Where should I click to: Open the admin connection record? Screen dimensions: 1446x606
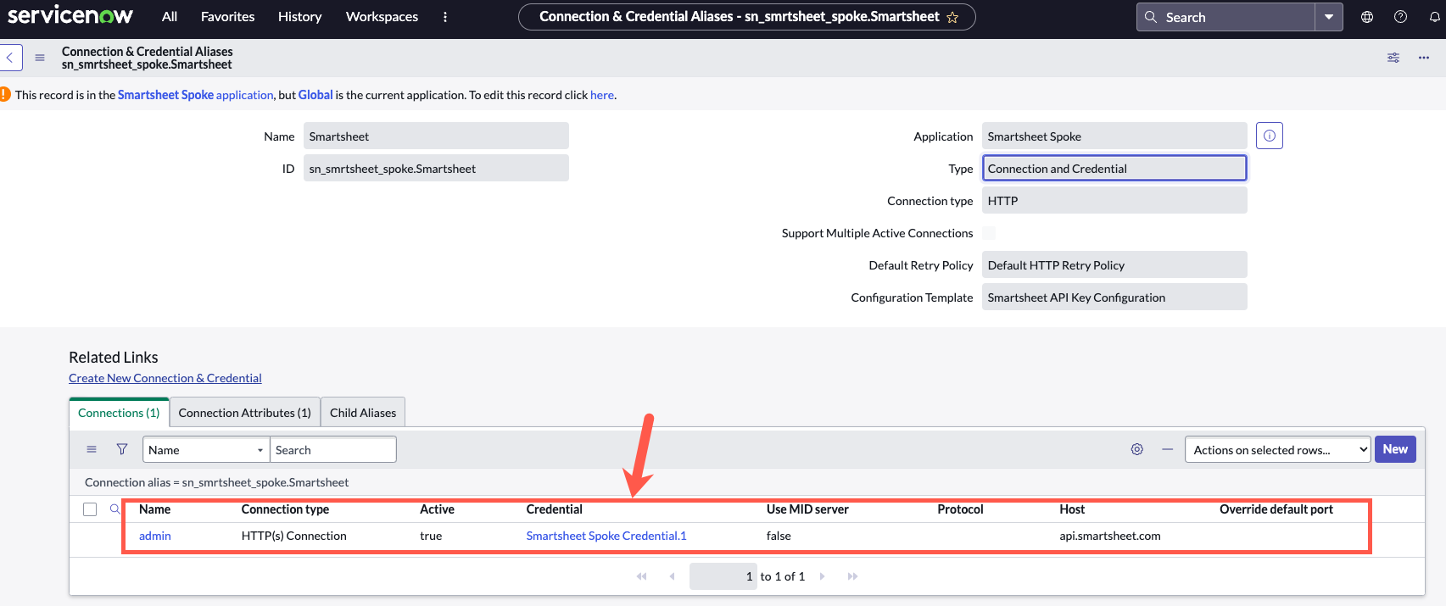(155, 536)
